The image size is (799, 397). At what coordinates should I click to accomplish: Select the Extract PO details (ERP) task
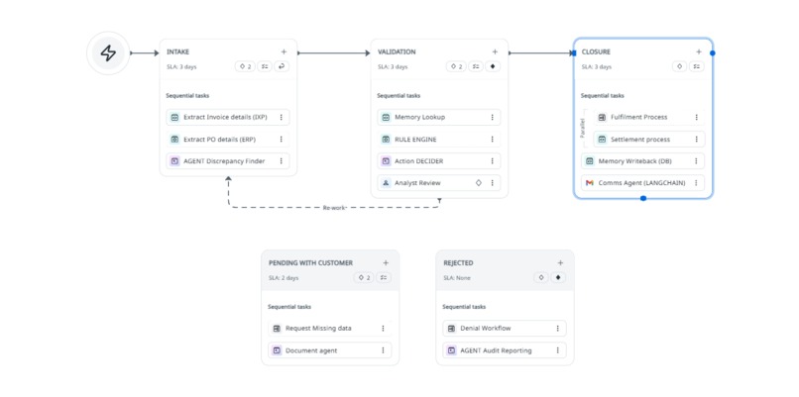pos(228,139)
